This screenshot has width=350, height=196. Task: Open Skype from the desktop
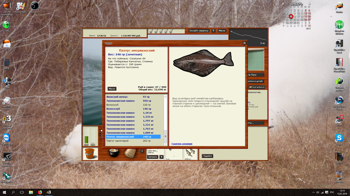tap(339, 138)
